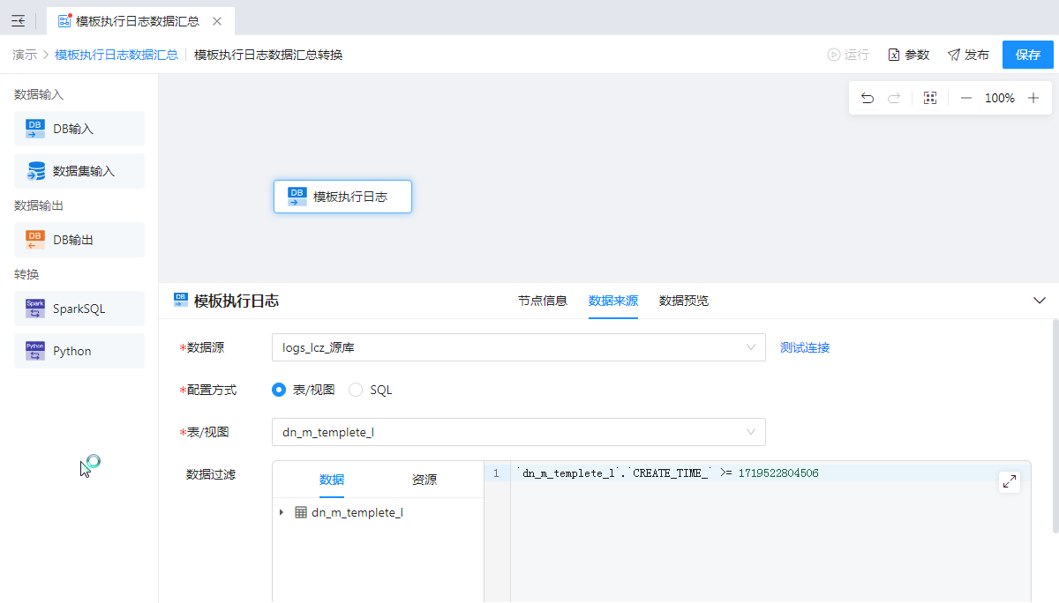Screen dimensions: 1059x603
Task: Select the SparkSQL transform component
Action: coord(79,309)
